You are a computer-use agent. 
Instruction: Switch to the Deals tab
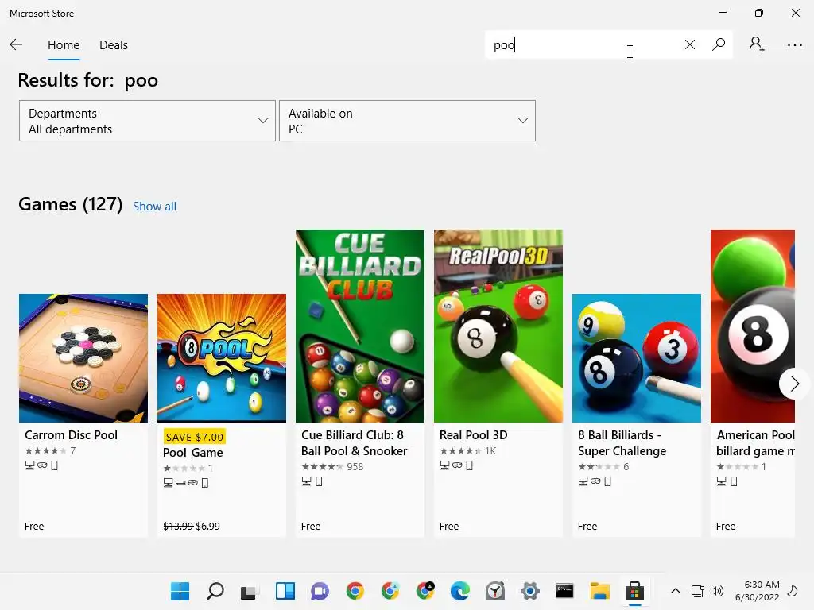[113, 45]
